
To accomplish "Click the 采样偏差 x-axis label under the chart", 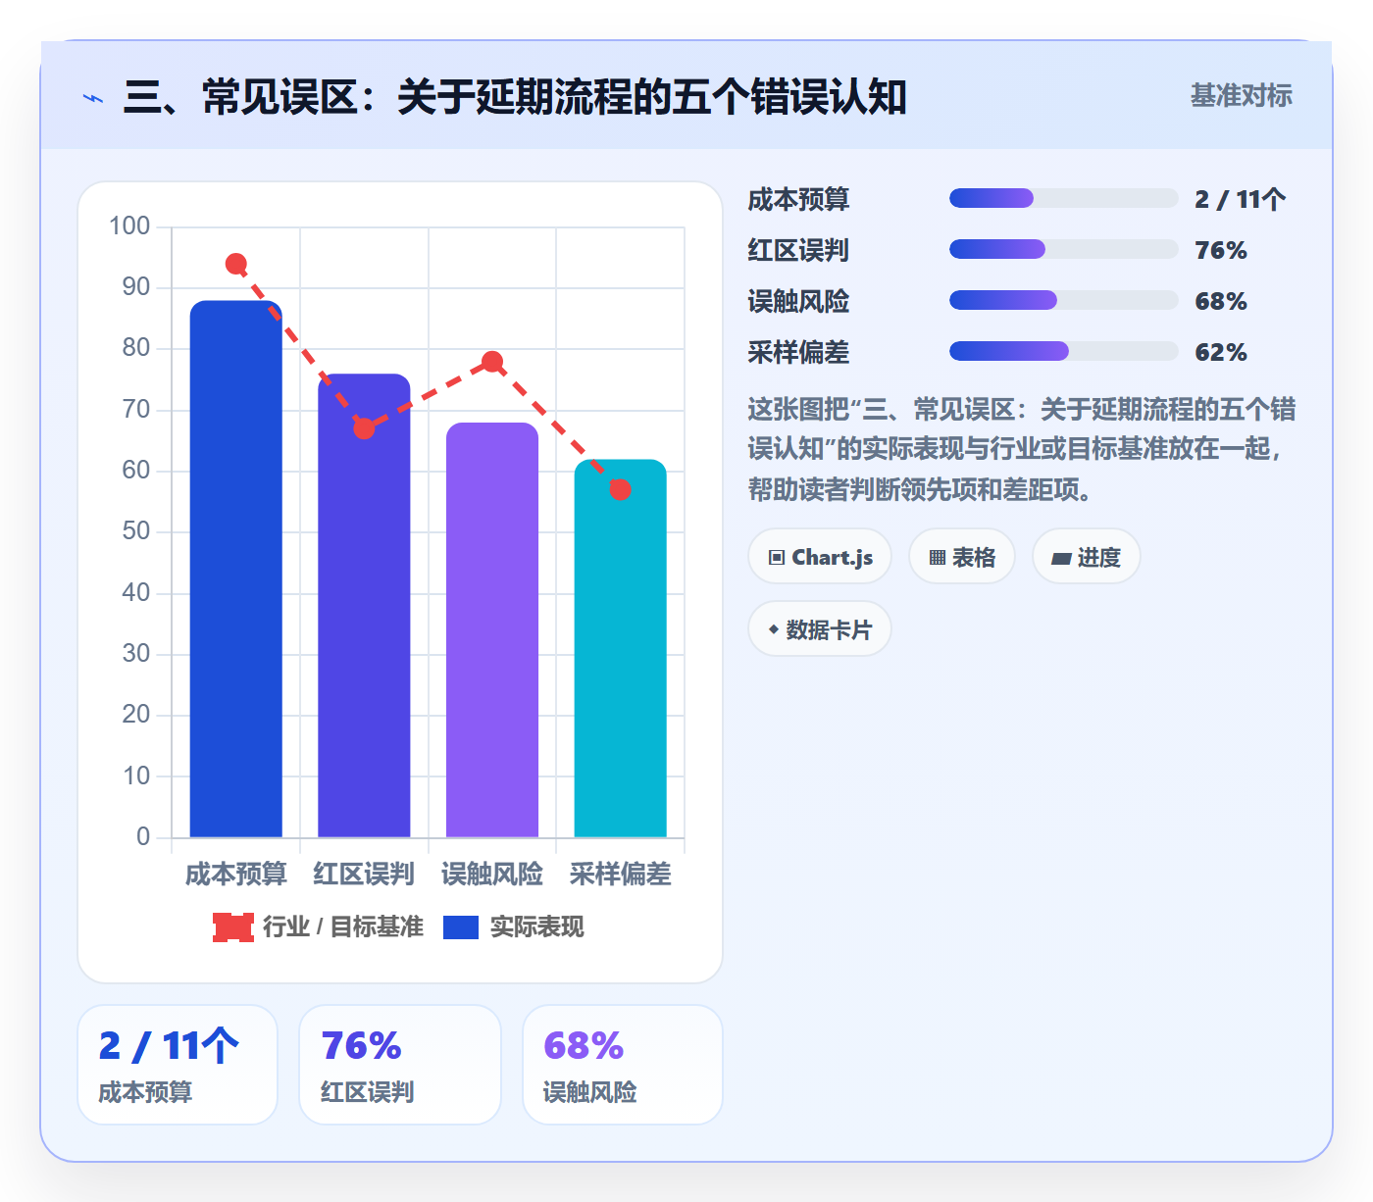I will [x=620, y=874].
